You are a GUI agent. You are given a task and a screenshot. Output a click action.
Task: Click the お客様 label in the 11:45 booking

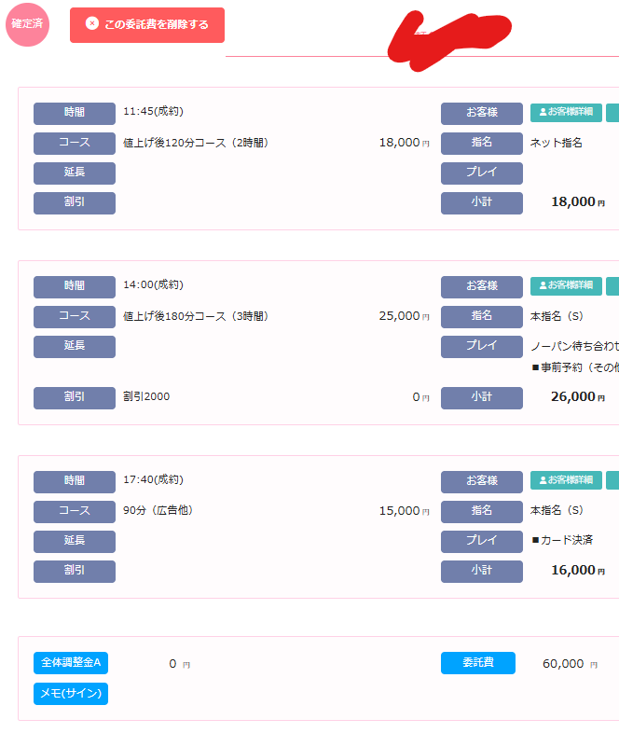click(482, 113)
